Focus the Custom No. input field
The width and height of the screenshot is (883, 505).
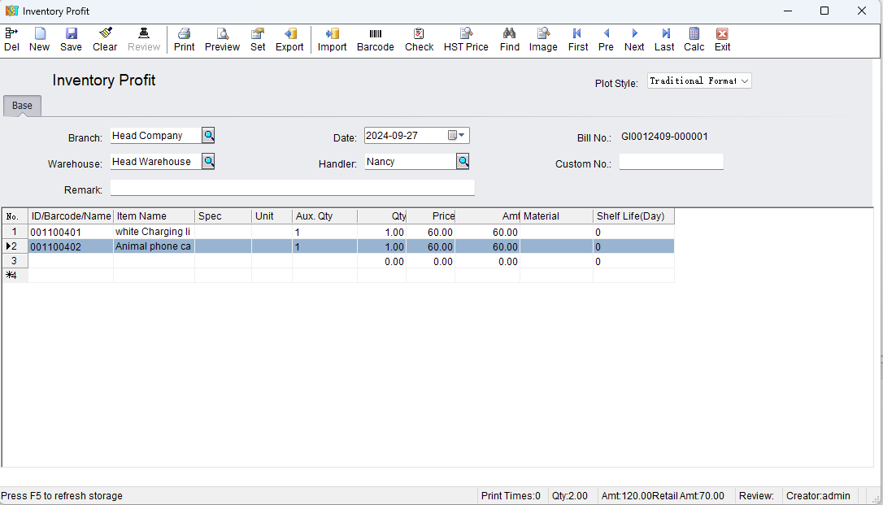[671, 163]
